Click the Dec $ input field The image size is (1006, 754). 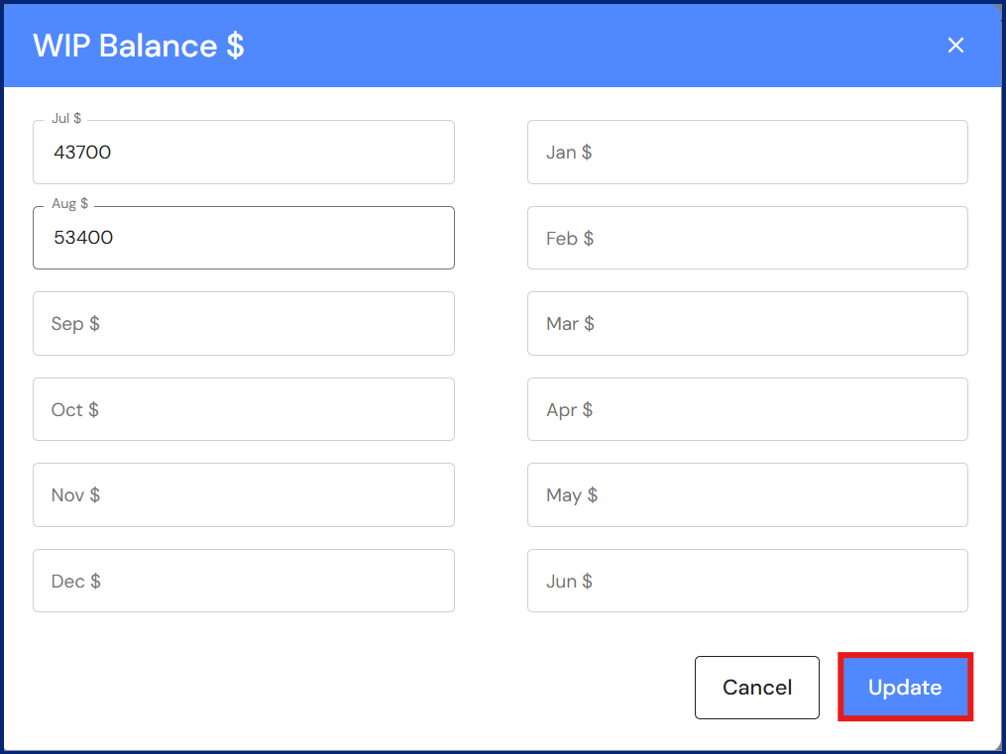click(244, 581)
